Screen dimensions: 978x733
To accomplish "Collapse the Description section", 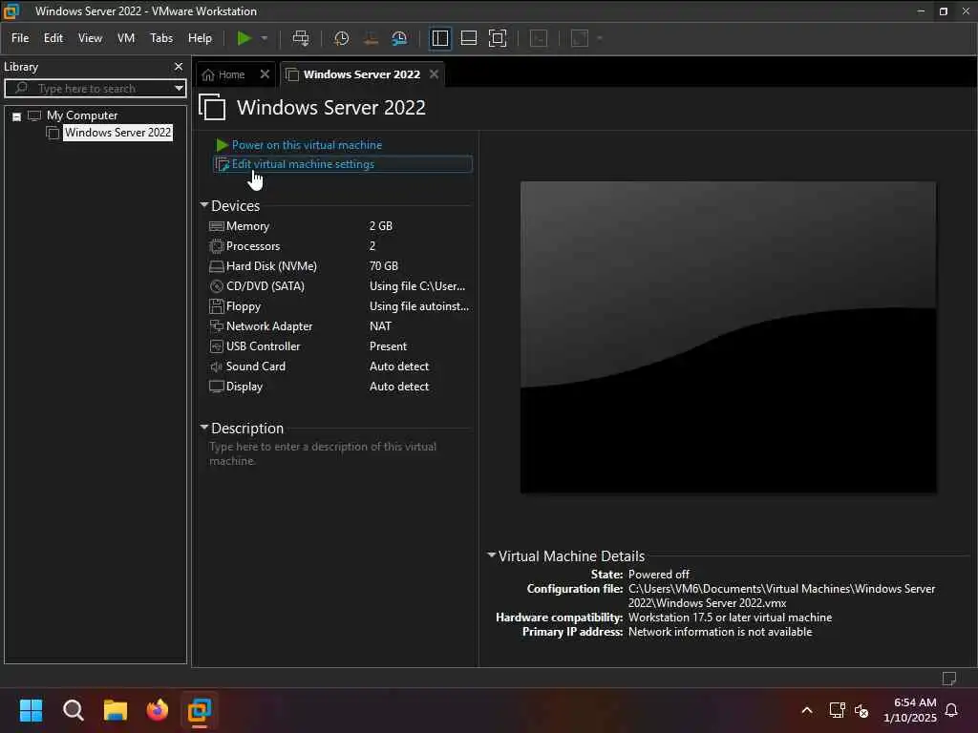I will (204, 428).
